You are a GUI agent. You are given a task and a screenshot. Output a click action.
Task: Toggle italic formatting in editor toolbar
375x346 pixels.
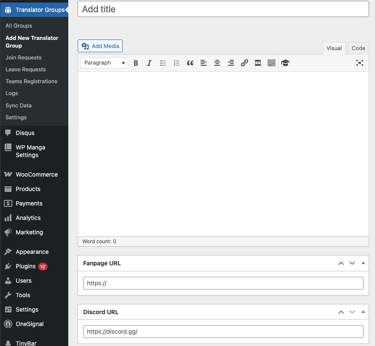(149, 63)
